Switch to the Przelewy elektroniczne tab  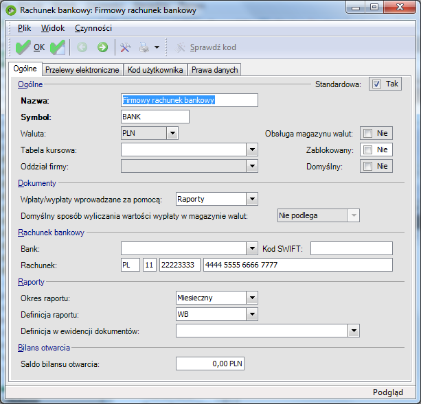[x=82, y=70]
